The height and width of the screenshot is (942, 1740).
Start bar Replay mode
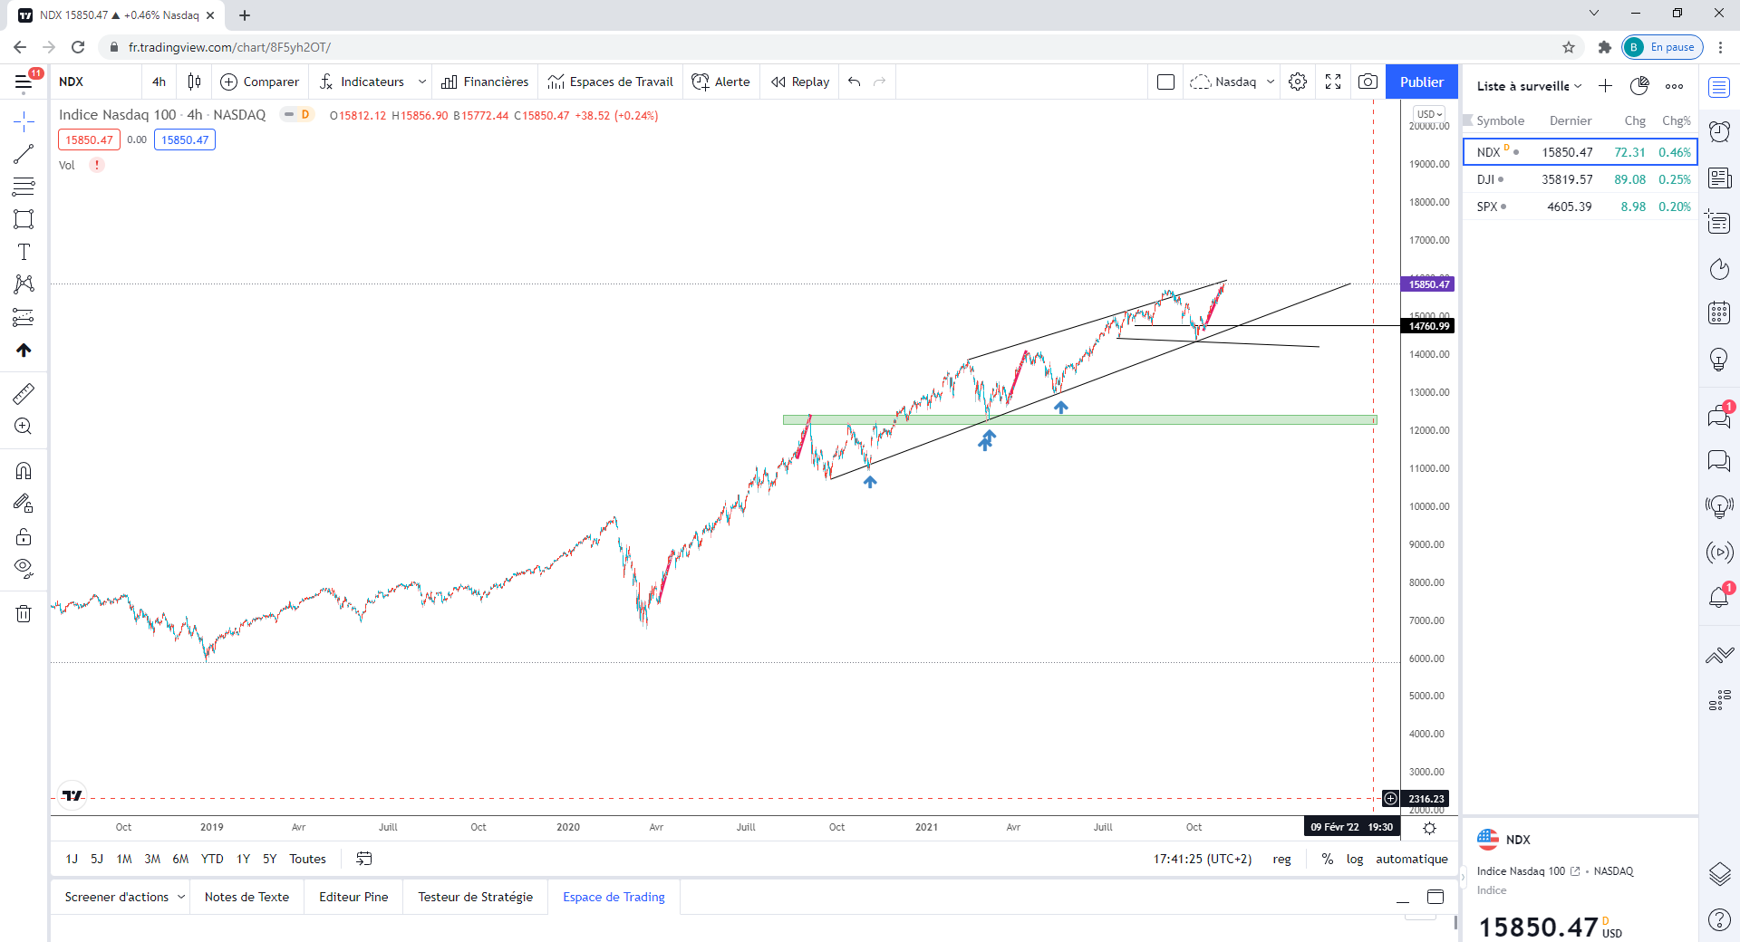[x=800, y=82]
